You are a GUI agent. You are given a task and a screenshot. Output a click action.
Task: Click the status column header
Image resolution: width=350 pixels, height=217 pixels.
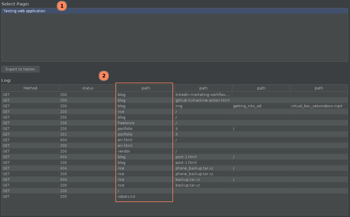[x=88, y=88]
